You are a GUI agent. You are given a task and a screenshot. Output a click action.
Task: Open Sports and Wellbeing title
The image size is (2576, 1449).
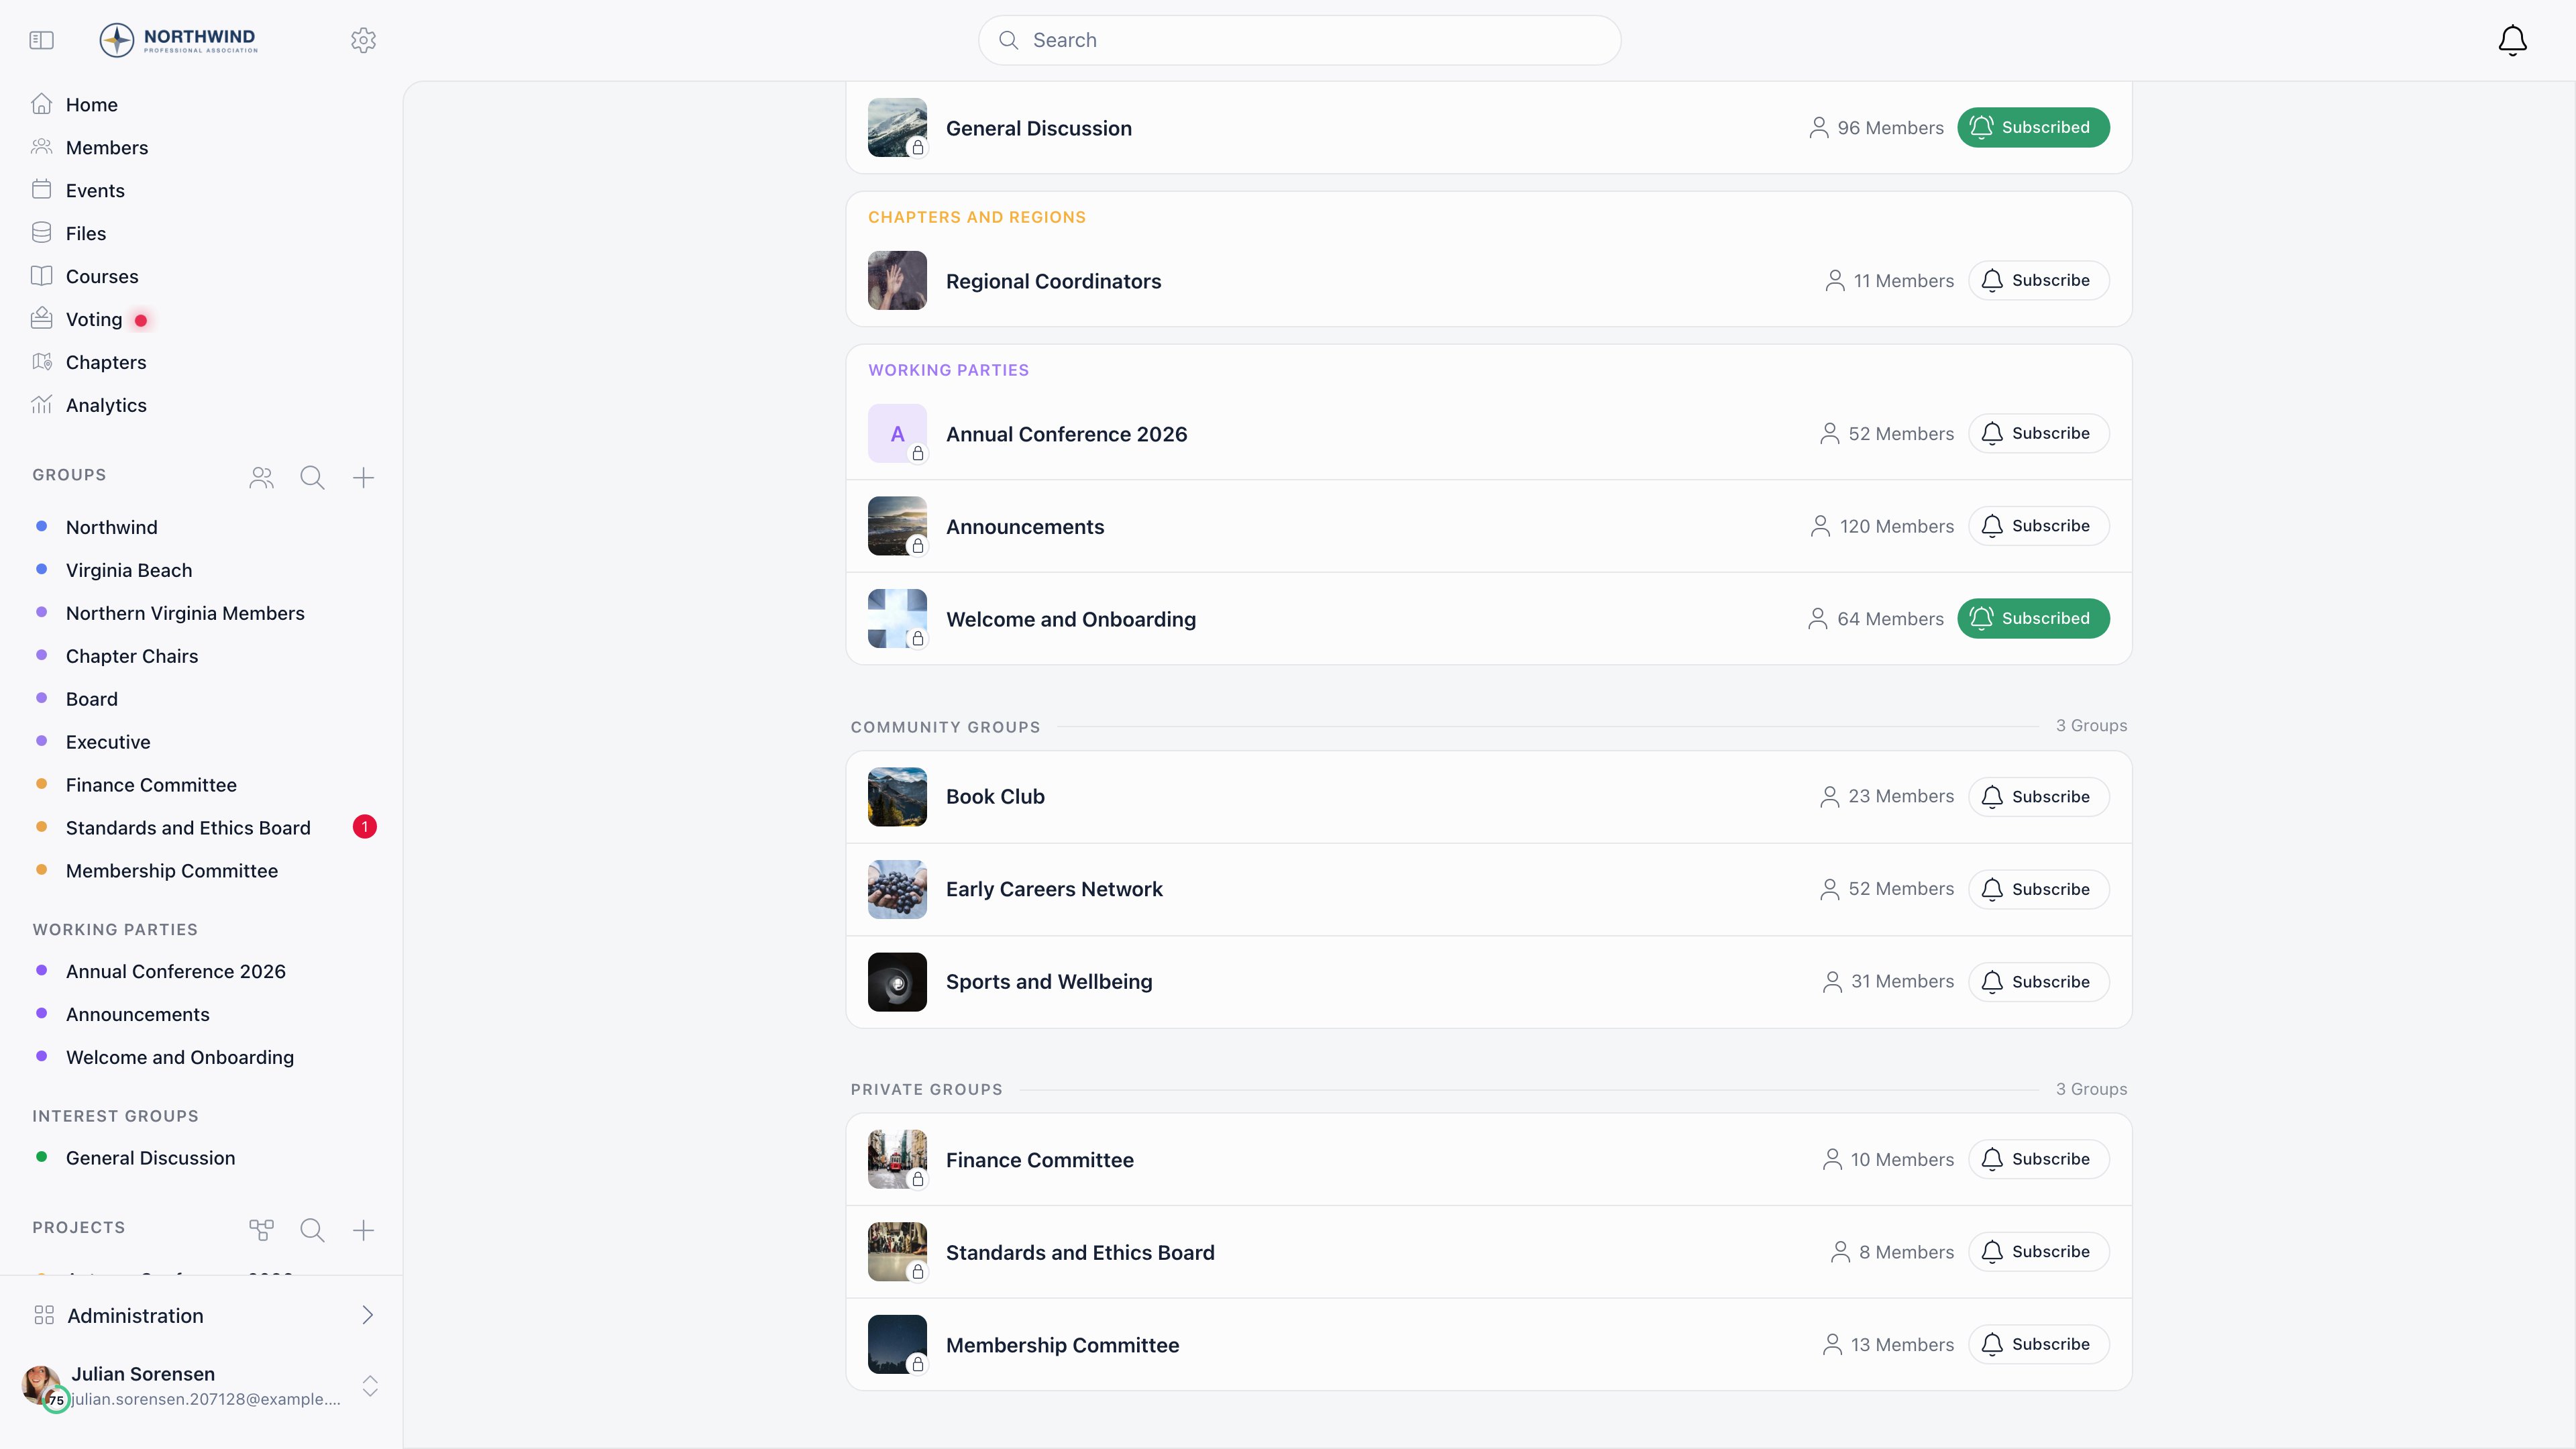pyautogui.click(x=1049, y=982)
